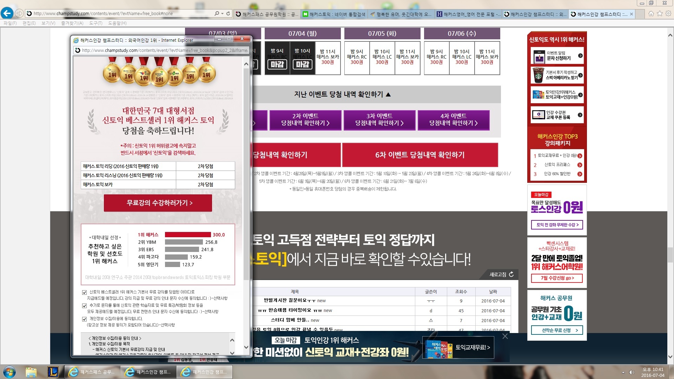Viewport: 674px width, 379px height.
Task: Open the 즐겨찾기(A) menu
Action: click(x=72, y=23)
